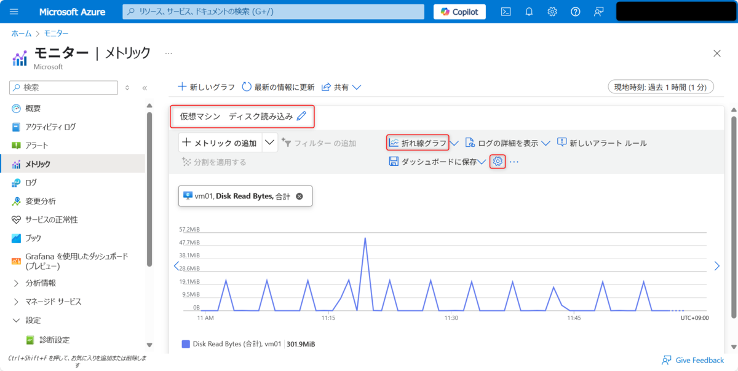Viewport: 738px width, 371px height.
Task: Open chart settings gear icon
Action: (x=498, y=162)
